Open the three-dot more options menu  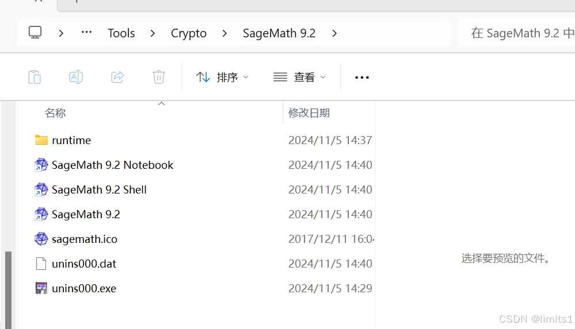click(x=362, y=77)
